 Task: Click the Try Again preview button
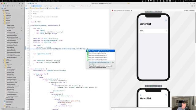pyautogui.click(x=186, y=10)
